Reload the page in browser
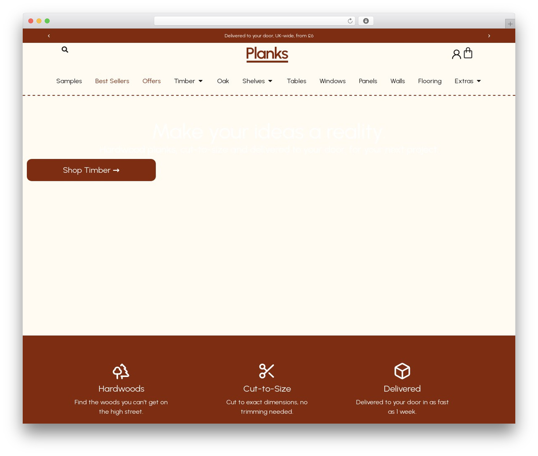The image size is (538, 456). coord(350,21)
